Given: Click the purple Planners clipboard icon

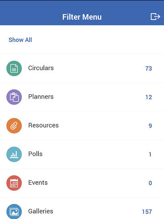Looking at the screenshot, I should click(14, 97).
